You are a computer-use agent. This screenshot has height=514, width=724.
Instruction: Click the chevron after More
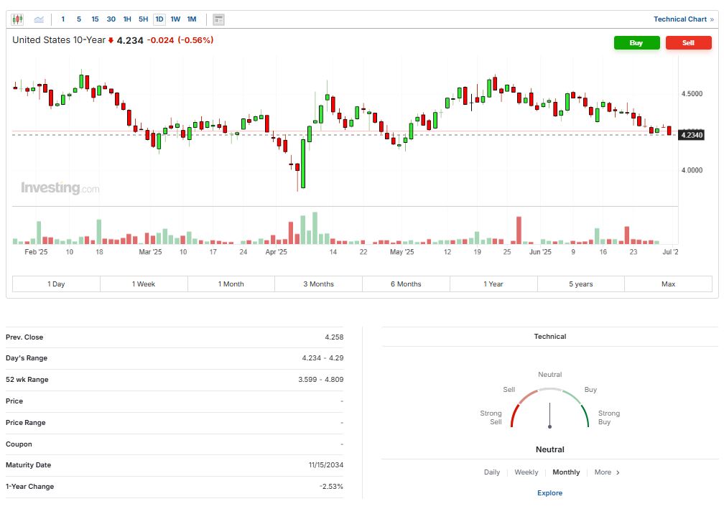pos(618,472)
